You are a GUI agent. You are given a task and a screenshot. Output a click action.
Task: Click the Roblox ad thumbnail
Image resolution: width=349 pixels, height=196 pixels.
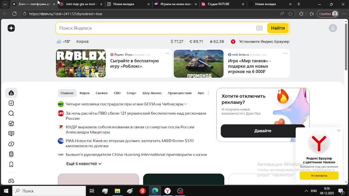pos(81,63)
